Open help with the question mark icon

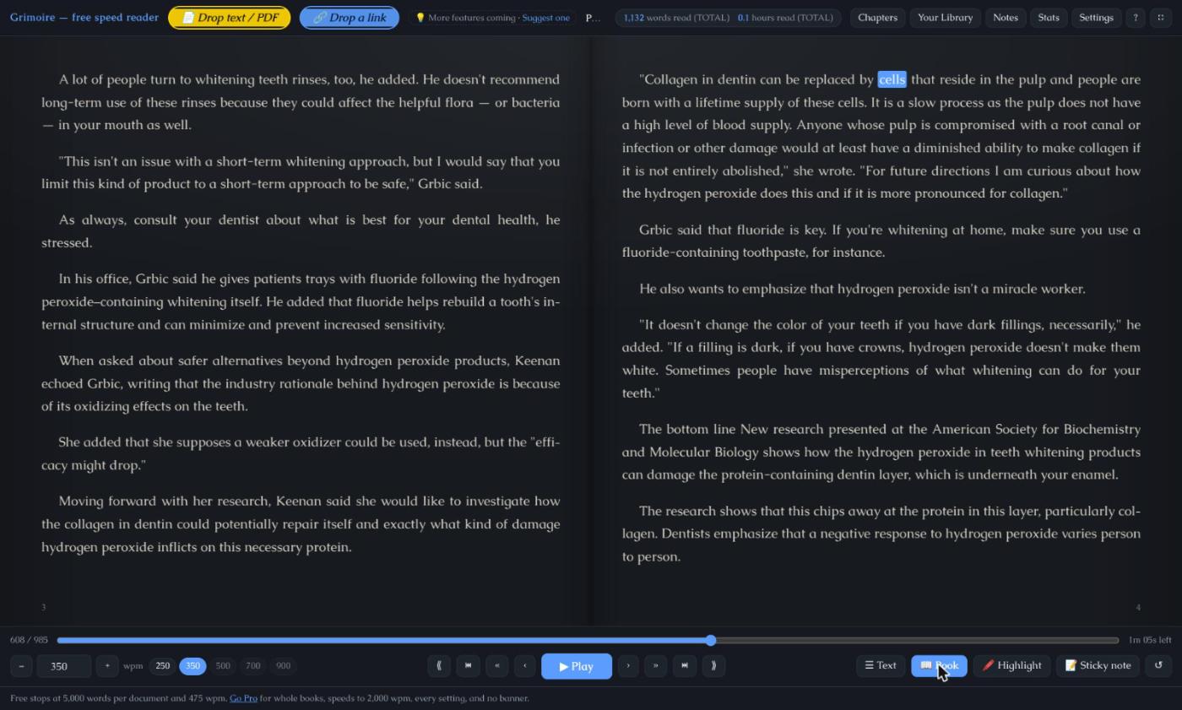click(1136, 18)
